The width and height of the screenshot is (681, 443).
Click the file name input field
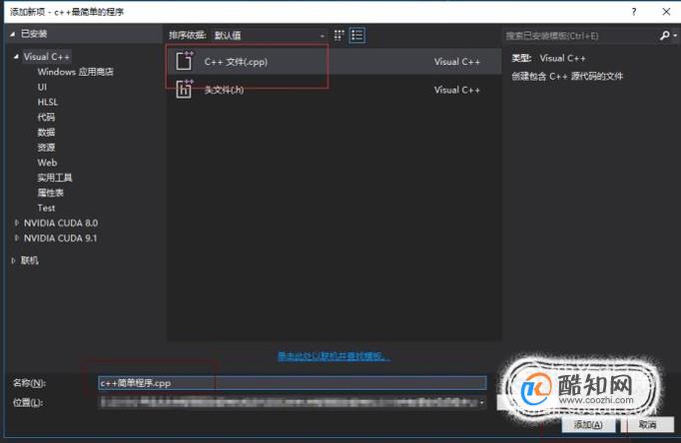292,383
